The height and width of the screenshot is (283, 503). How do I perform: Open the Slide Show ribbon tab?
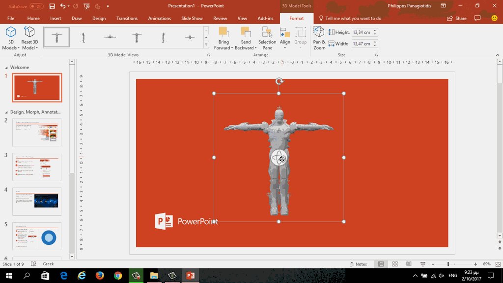(192, 18)
